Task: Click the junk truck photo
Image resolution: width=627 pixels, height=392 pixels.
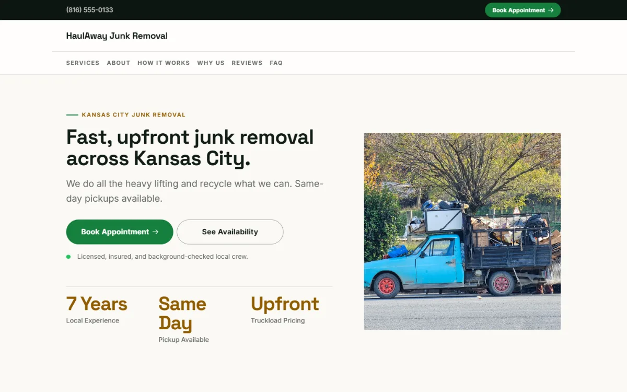Action: click(462, 231)
